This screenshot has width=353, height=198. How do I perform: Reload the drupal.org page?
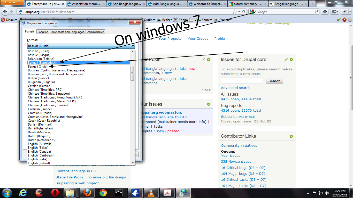point(244,12)
